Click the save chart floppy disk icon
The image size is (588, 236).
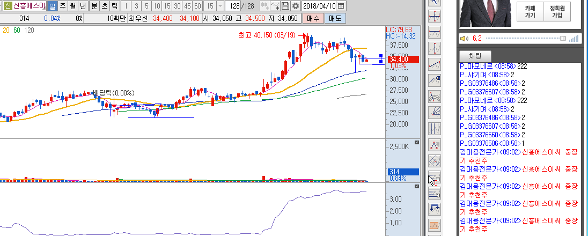[x=285, y=6]
